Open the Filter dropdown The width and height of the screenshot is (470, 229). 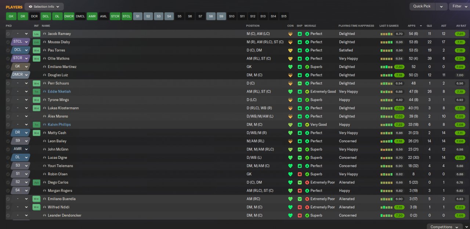pos(459,6)
